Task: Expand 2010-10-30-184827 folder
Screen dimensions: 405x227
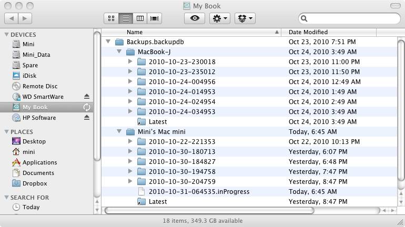Action: point(130,161)
